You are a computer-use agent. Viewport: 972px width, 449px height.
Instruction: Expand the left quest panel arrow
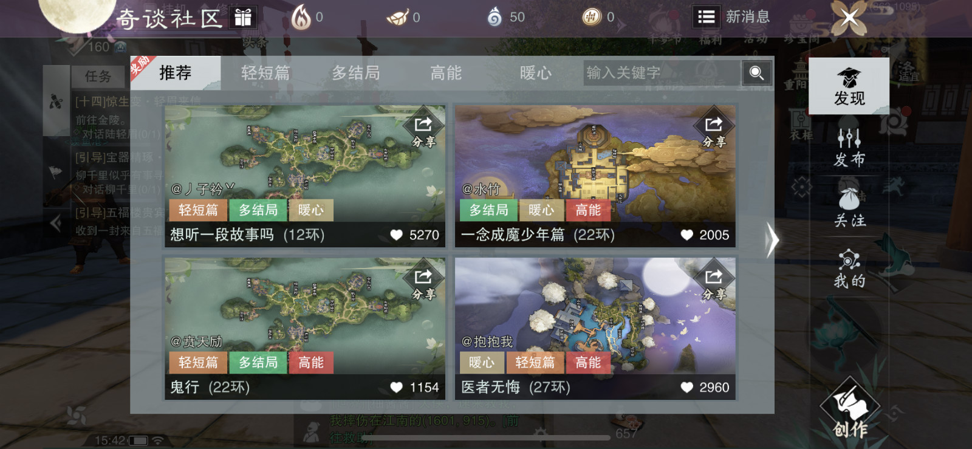tap(56, 223)
